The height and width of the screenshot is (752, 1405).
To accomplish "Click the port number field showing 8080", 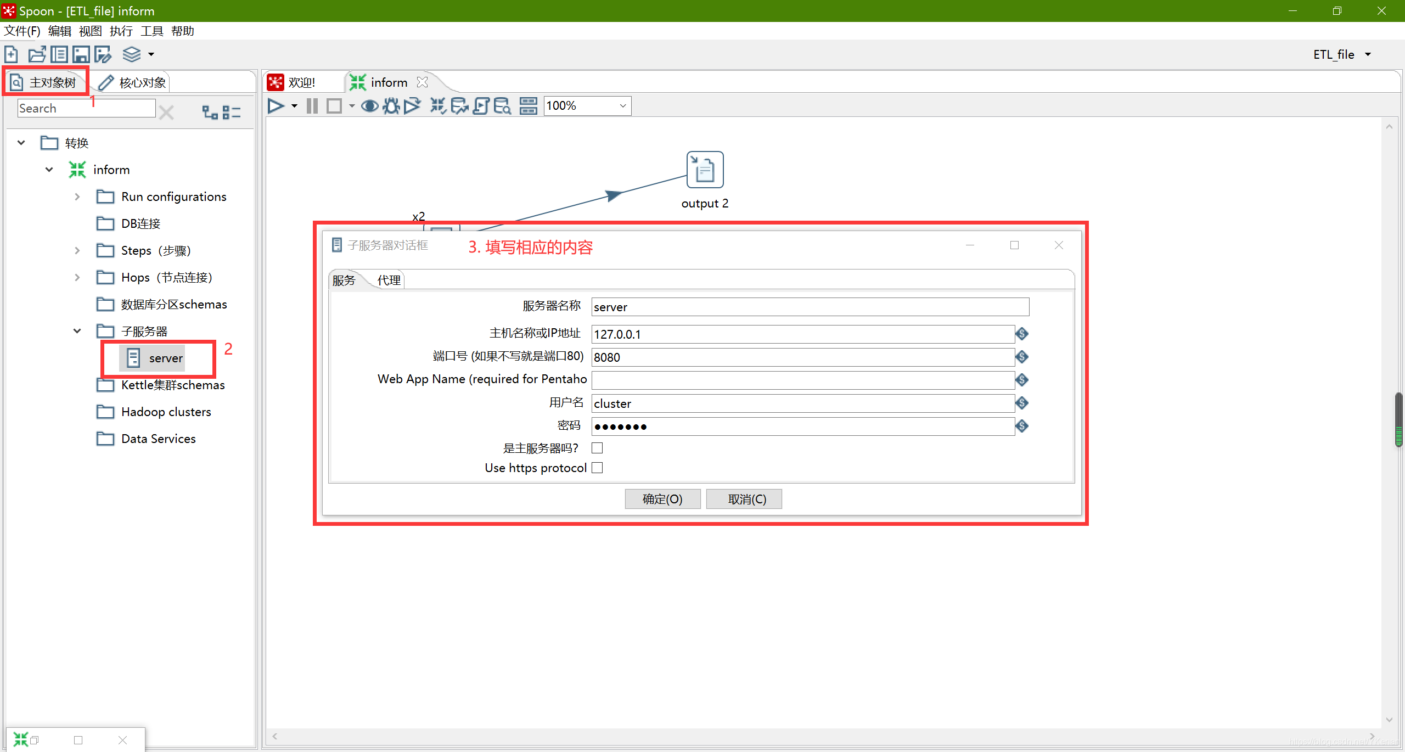I will (x=803, y=357).
